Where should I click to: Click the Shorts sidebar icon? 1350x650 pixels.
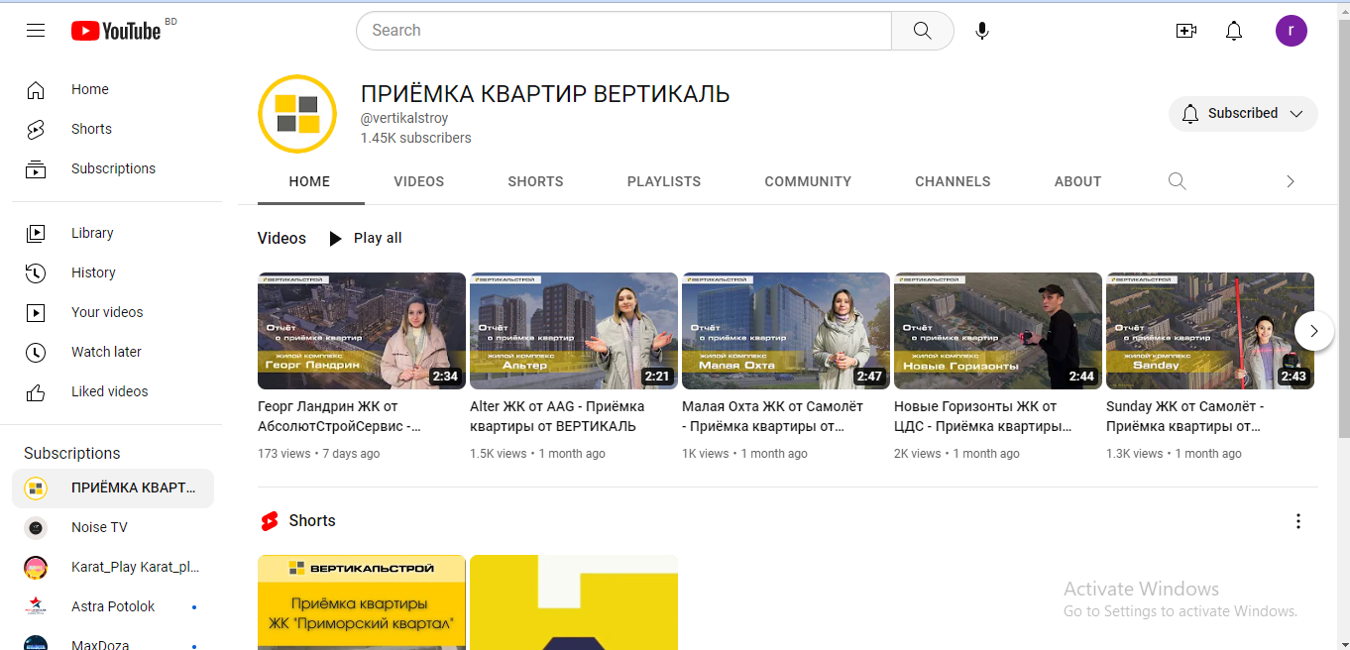tap(36, 130)
